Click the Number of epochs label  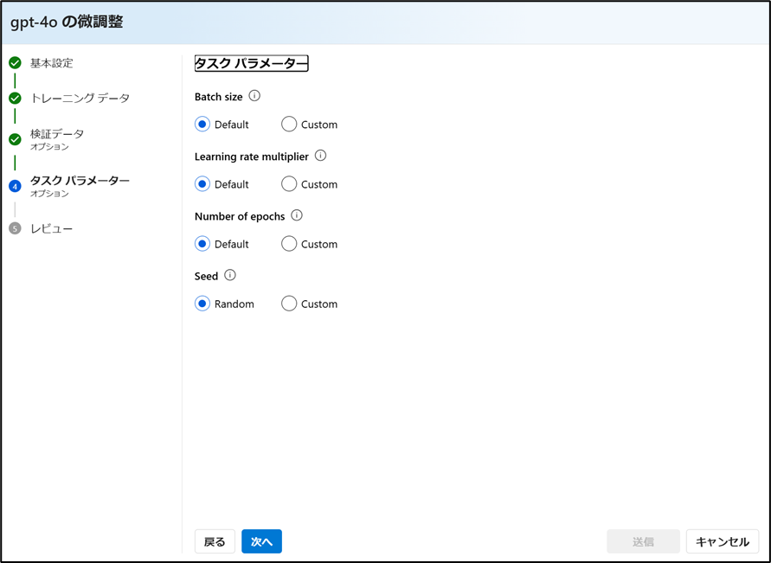coord(240,216)
